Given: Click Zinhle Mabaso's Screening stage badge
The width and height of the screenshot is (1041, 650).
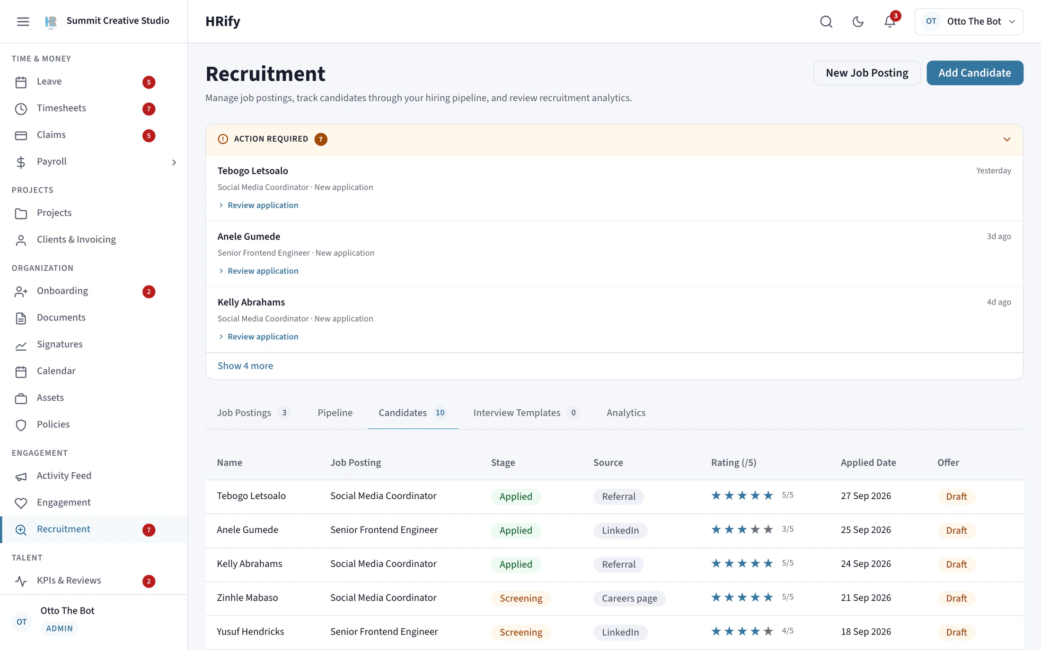Looking at the screenshot, I should [x=521, y=598].
